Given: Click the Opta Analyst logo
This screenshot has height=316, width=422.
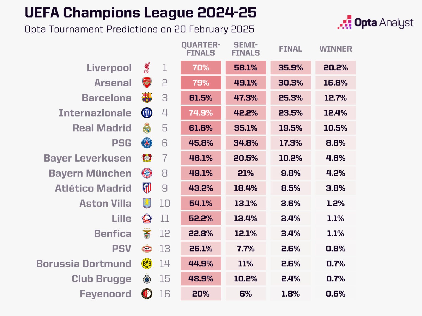Looking at the screenshot, I should 376,22.
